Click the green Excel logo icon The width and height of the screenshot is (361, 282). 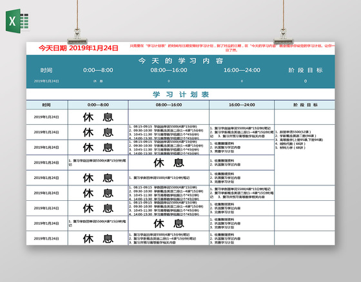pyautogui.click(x=18, y=21)
